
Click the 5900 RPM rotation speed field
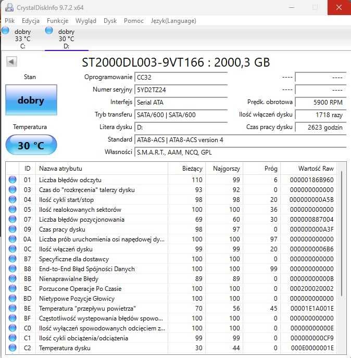point(321,103)
